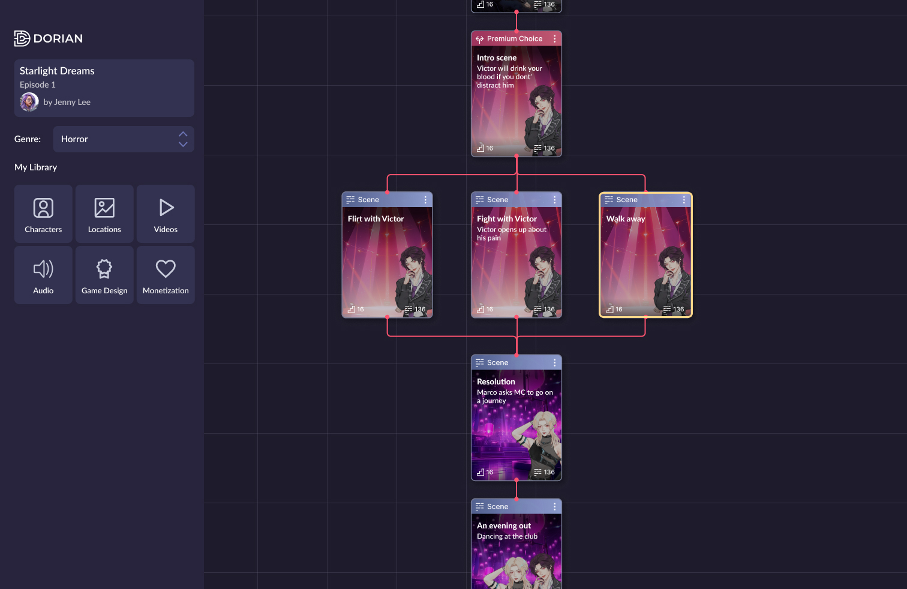Image resolution: width=907 pixels, height=589 pixels.
Task: Click the scene icon on Walk away card
Action: tap(609, 200)
